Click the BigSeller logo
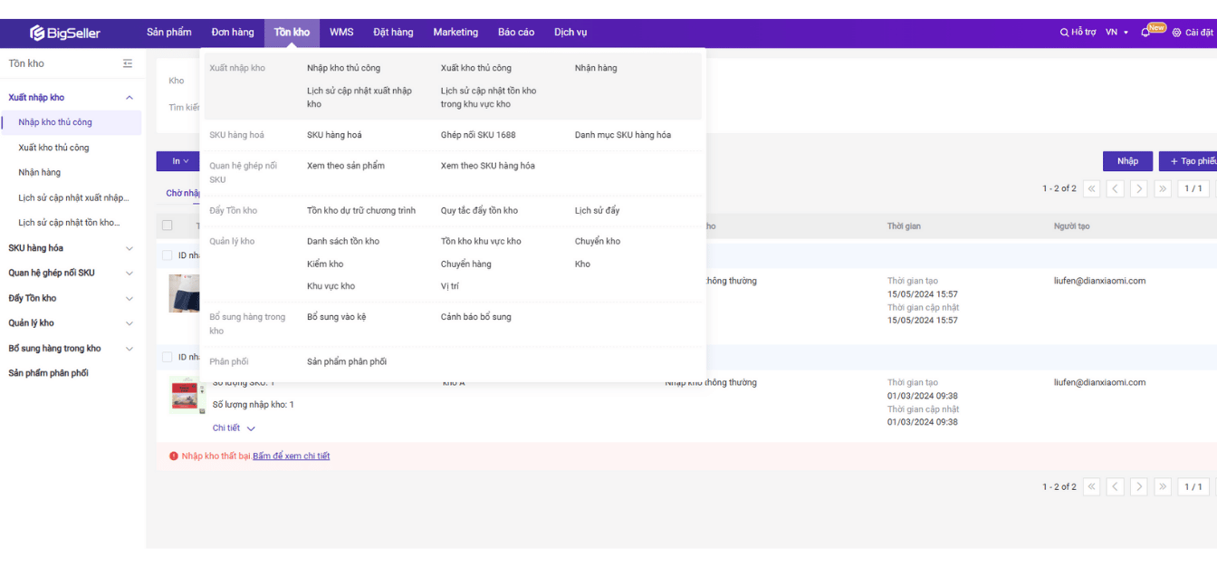 coord(65,33)
